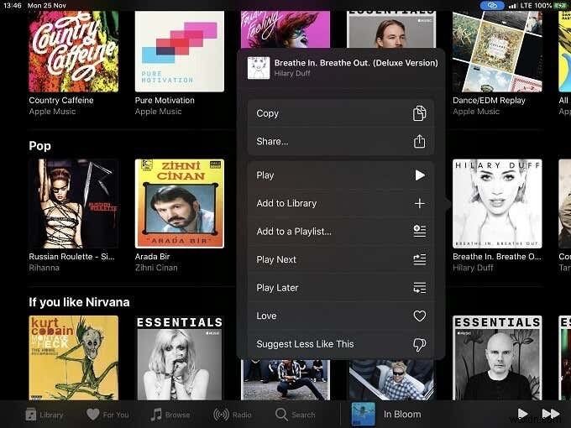This screenshot has height=428, width=571.
Task: Tap the Arada Bir album title text
Action: 152,257
